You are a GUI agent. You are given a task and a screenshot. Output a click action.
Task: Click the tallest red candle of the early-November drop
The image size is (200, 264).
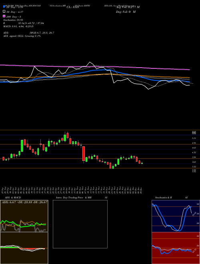tap(84, 154)
